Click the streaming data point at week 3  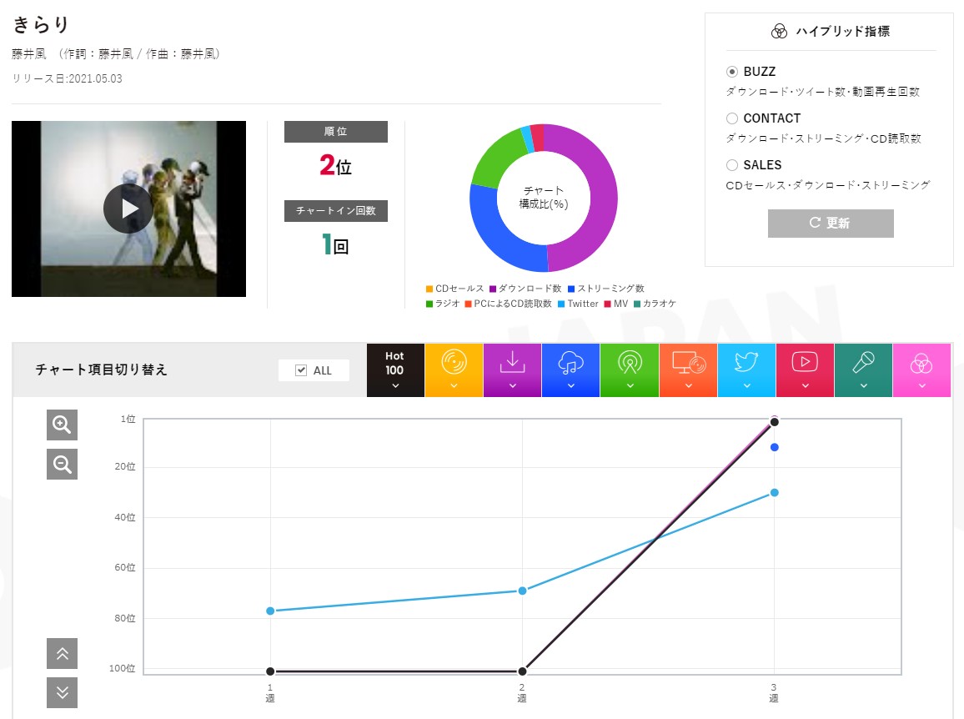pos(775,447)
